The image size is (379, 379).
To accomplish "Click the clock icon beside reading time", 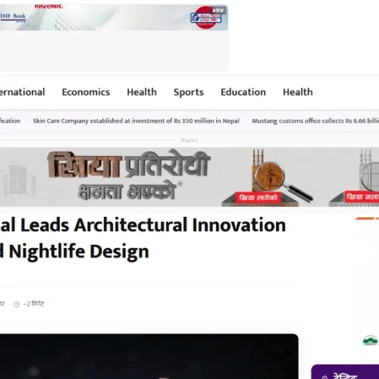I will 17,304.
